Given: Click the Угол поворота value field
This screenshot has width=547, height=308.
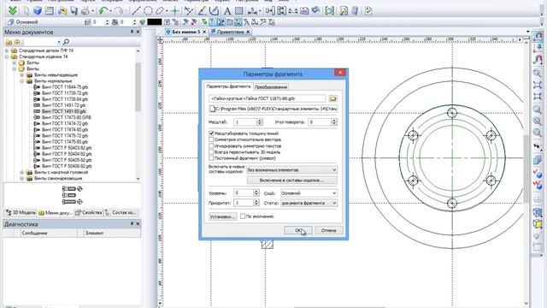Looking at the screenshot, I should [320, 122].
